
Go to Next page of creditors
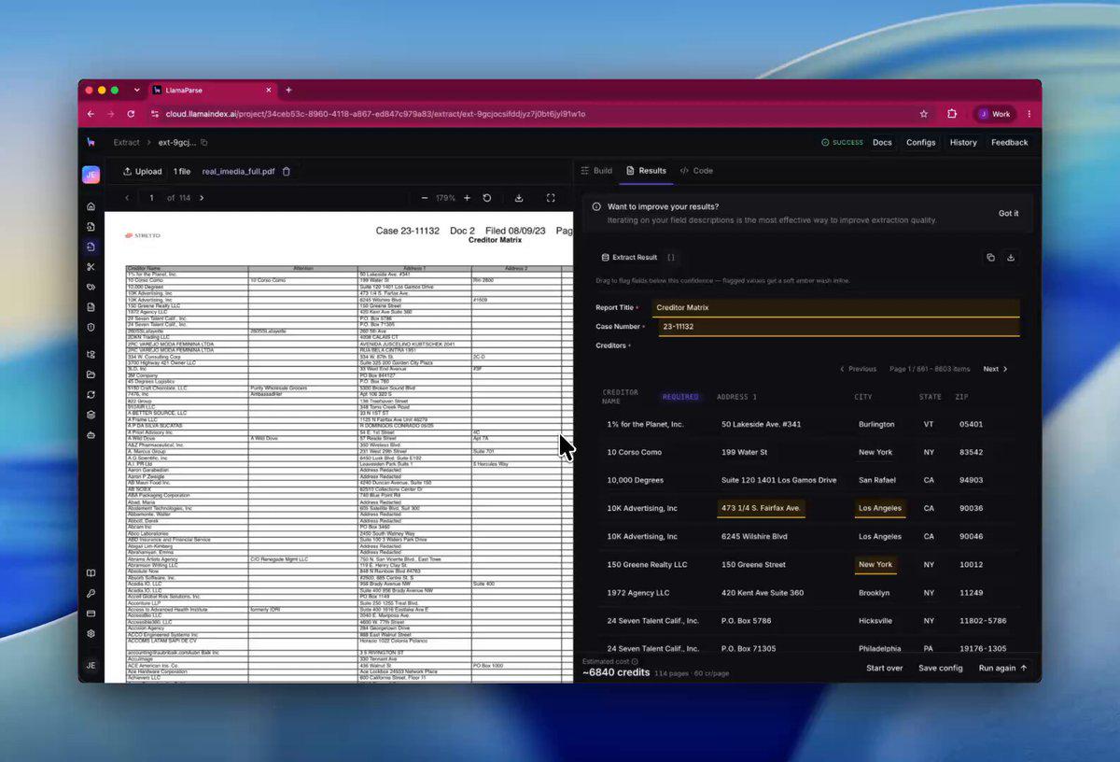pyautogui.click(x=995, y=369)
